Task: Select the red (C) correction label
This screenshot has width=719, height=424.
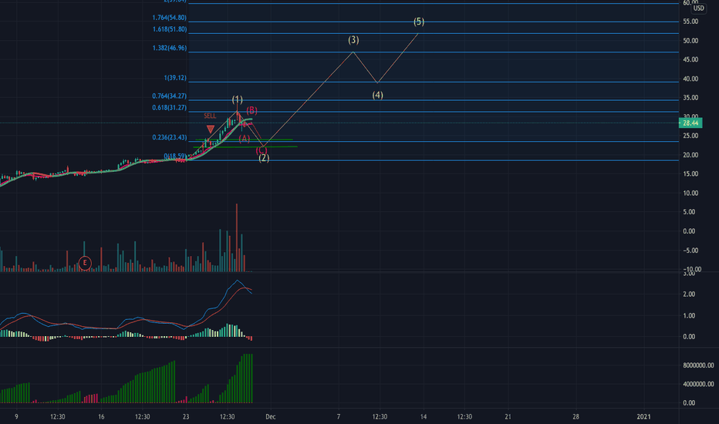Action: point(262,151)
